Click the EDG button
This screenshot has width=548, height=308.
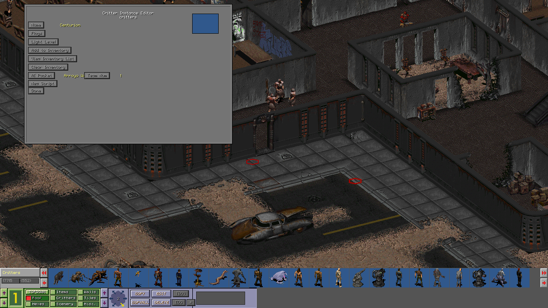click(x=179, y=302)
